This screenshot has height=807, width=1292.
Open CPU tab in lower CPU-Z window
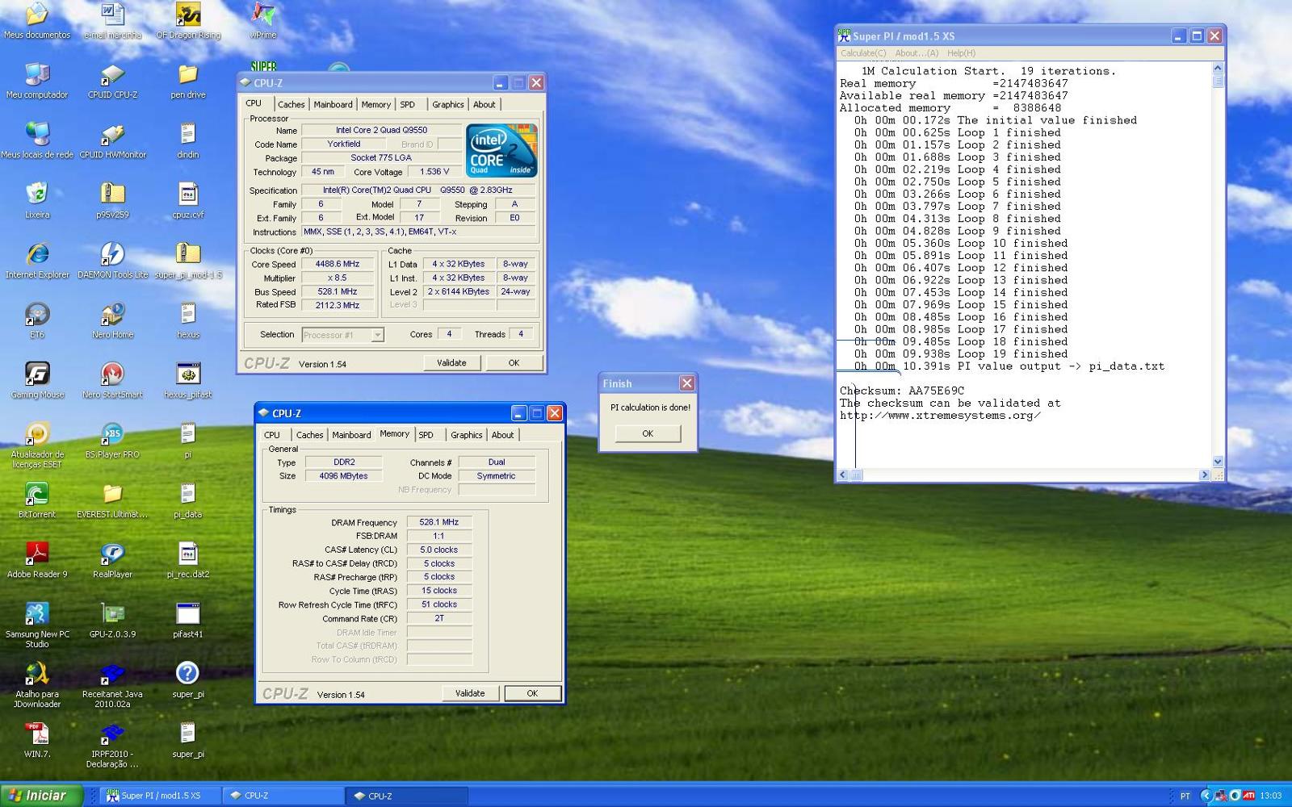point(272,435)
